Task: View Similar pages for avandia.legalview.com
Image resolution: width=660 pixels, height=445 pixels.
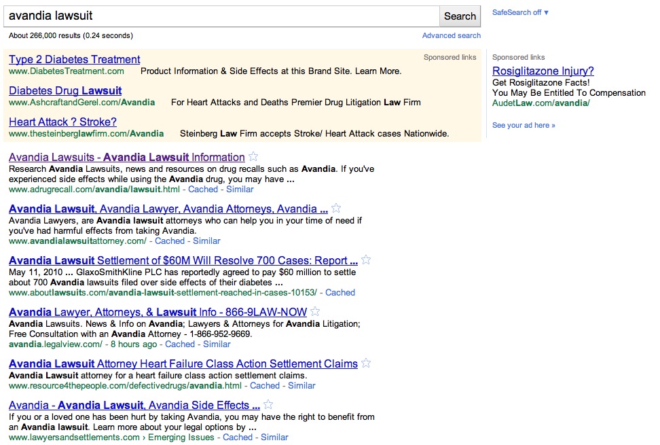Action: [x=217, y=344]
